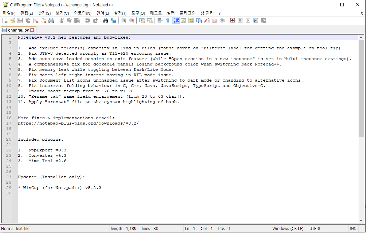Print the document using the printer icon
This screenshot has height=233, width=366.
[x=51, y=20]
